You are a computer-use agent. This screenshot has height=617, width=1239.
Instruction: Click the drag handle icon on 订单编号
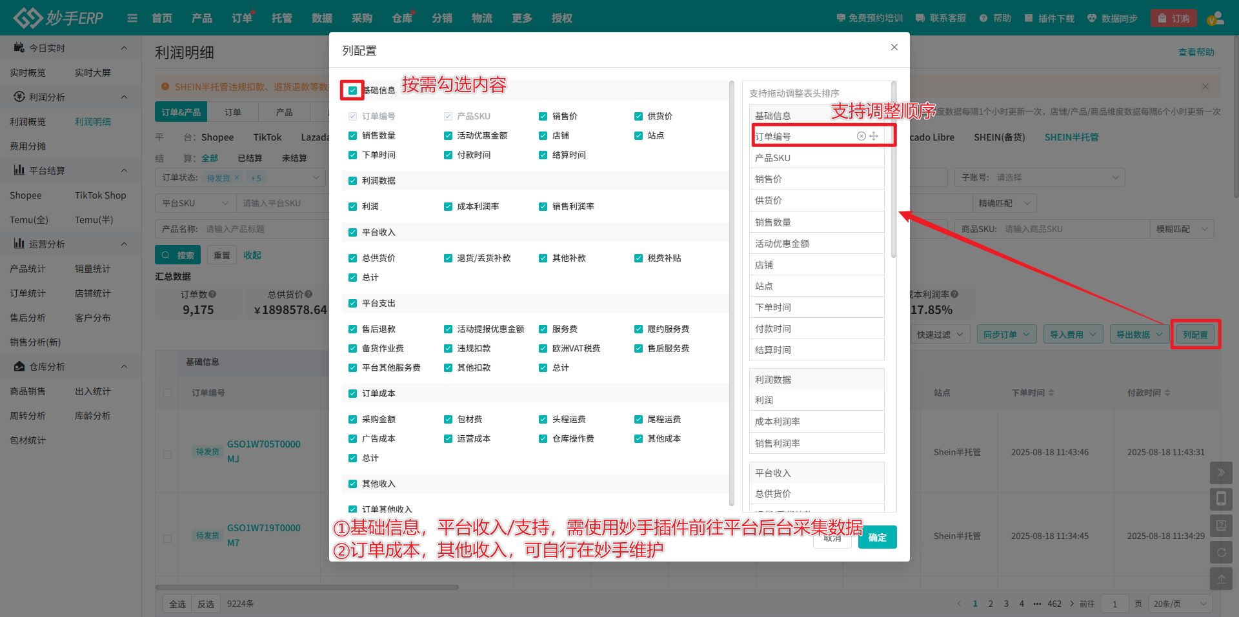[x=874, y=136]
